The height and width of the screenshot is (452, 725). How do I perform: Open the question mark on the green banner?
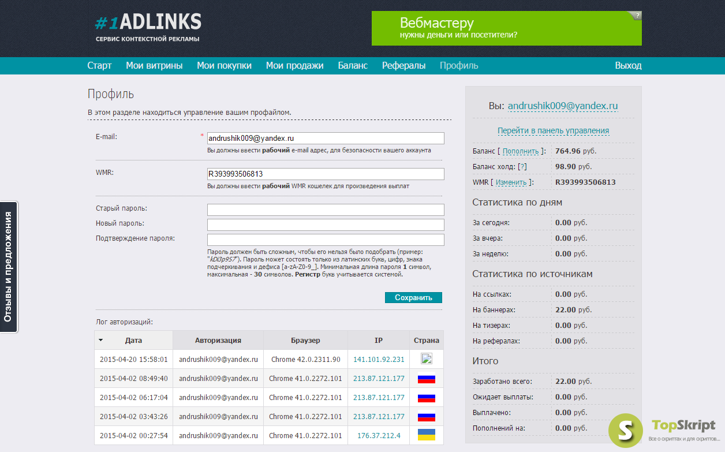(636, 16)
